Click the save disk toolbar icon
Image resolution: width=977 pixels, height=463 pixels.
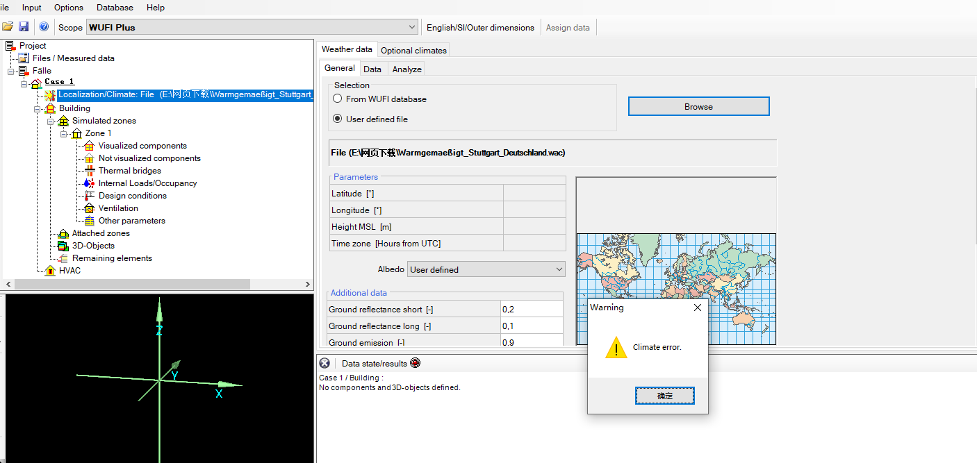[x=24, y=27]
